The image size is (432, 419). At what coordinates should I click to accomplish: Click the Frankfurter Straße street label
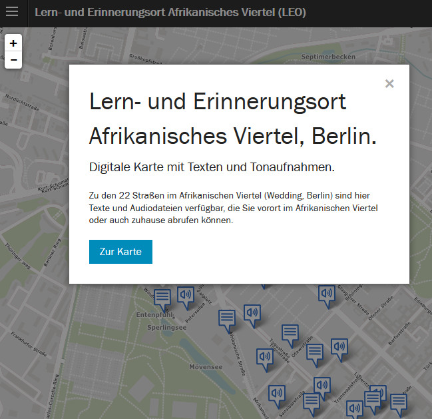pos(29,344)
